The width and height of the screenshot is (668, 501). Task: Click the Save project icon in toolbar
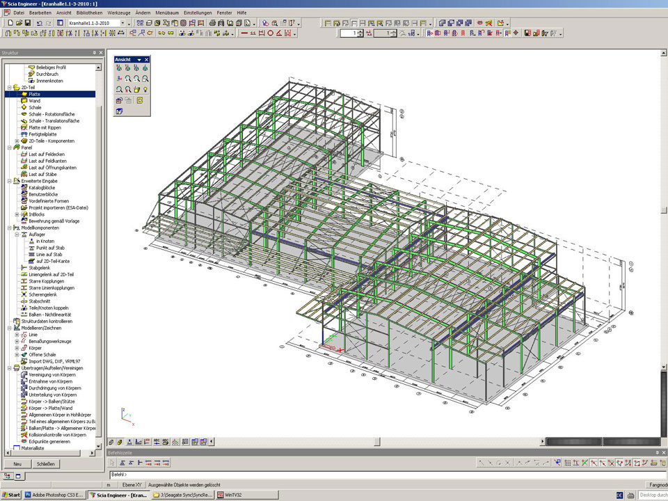(x=27, y=23)
